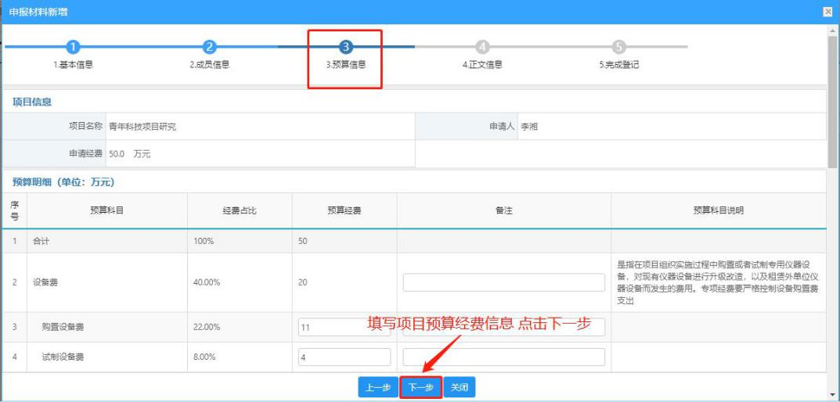
Task: Click step 3 circle for 预算信息
Action: click(x=346, y=47)
